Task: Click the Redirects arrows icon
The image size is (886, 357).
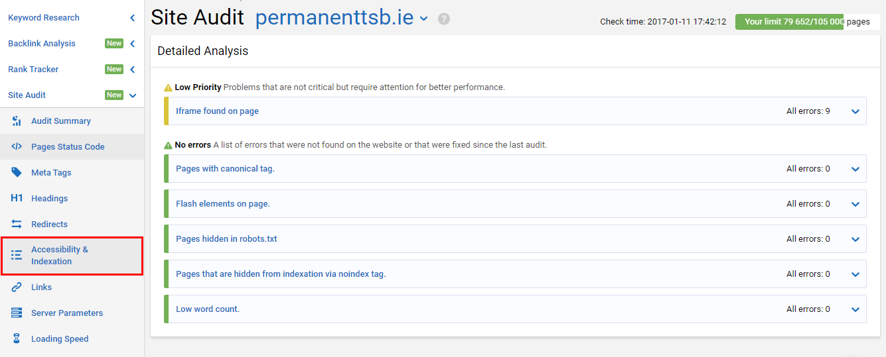Action: tap(17, 224)
